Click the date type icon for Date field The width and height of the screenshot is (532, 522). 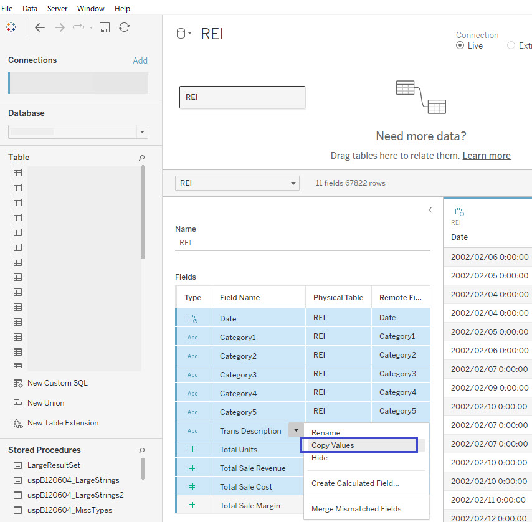click(192, 319)
